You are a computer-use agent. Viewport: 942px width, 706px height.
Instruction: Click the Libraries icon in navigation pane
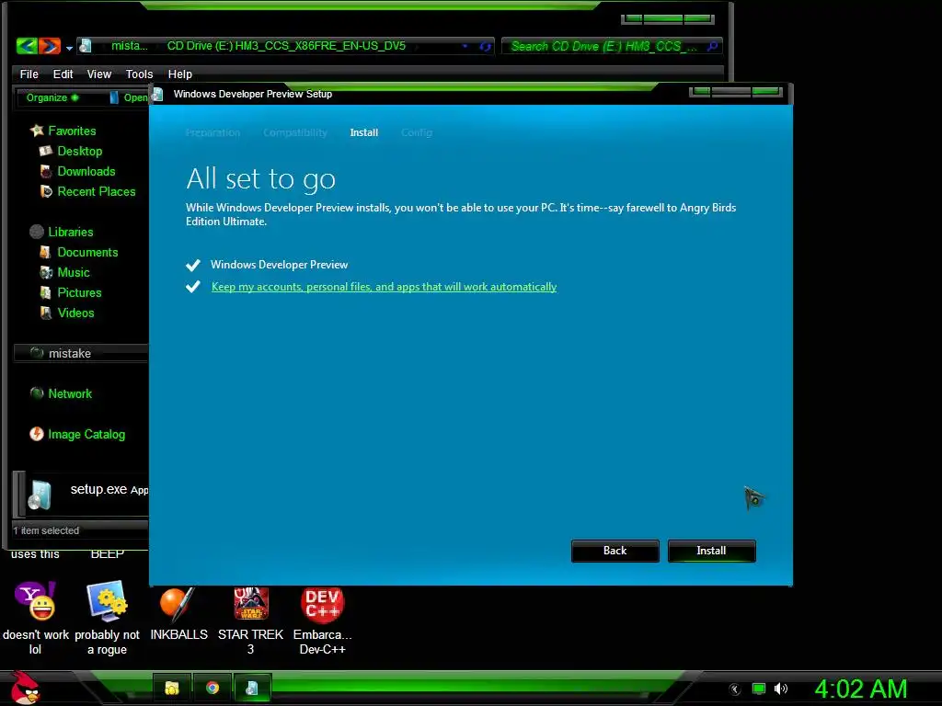pyautogui.click(x=37, y=232)
